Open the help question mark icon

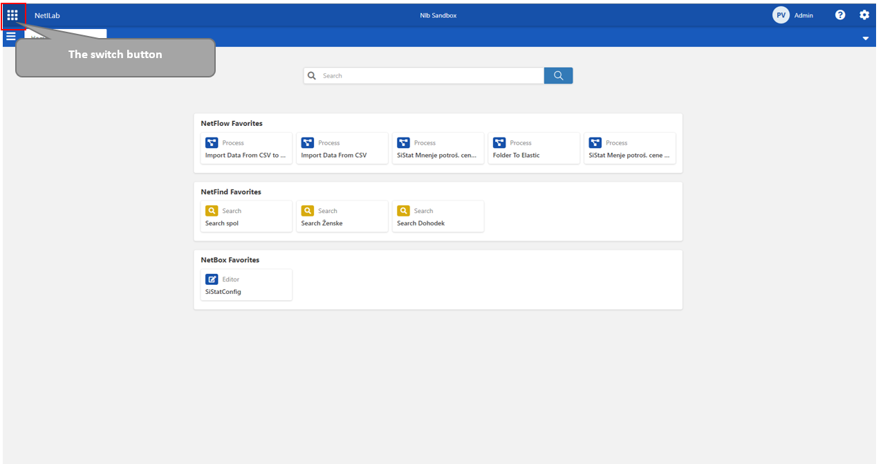pos(840,15)
